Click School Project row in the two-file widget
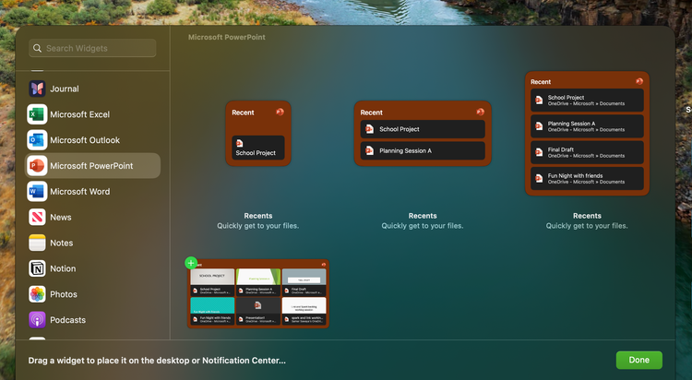Image resolution: width=692 pixels, height=380 pixels. pos(423,129)
